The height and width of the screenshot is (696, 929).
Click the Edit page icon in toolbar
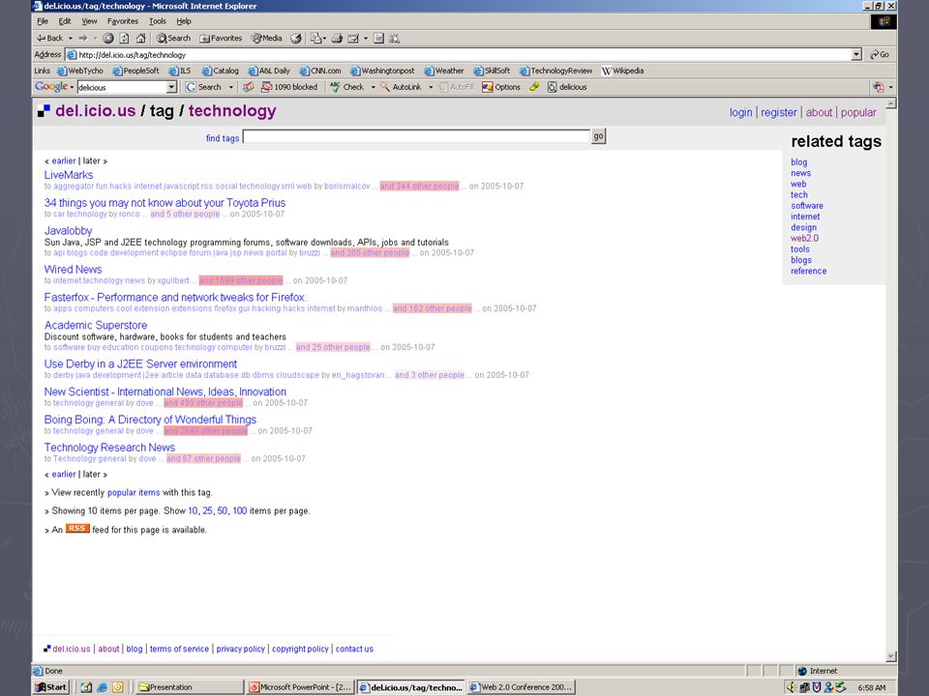coord(353,38)
